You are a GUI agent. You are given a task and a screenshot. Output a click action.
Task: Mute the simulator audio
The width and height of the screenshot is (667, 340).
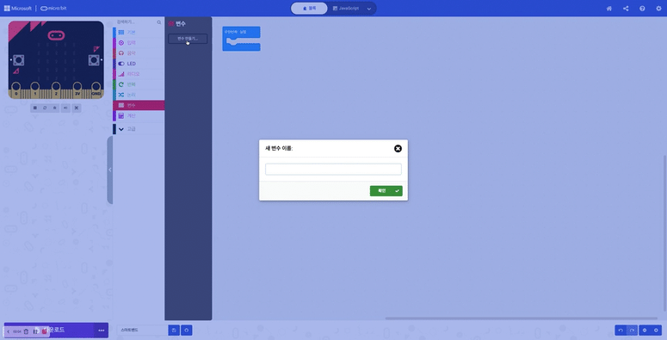point(66,108)
